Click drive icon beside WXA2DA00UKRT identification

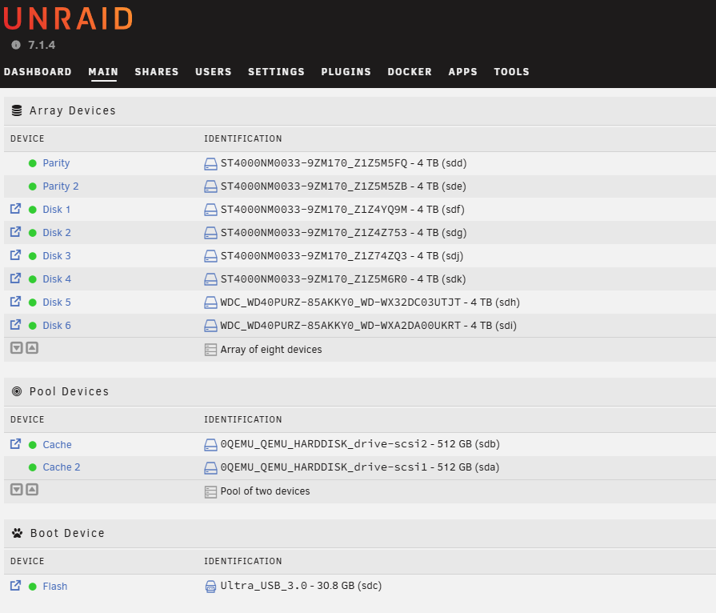pyautogui.click(x=210, y=327)
